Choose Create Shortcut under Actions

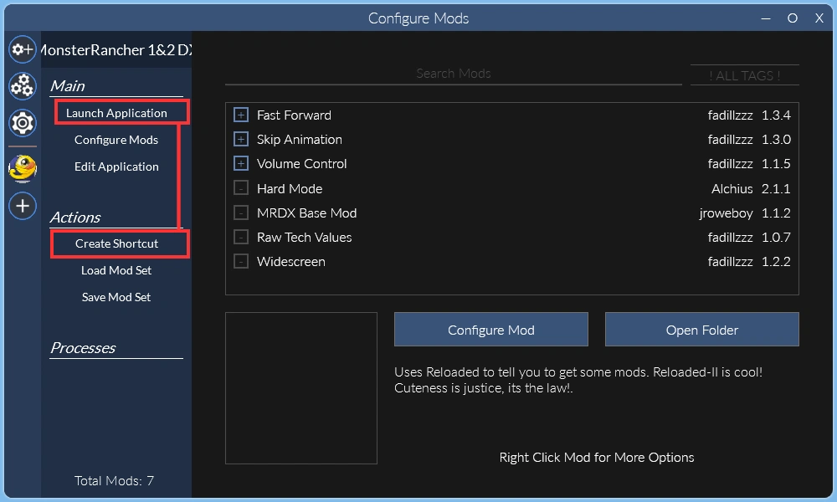(x=117, y=243)
